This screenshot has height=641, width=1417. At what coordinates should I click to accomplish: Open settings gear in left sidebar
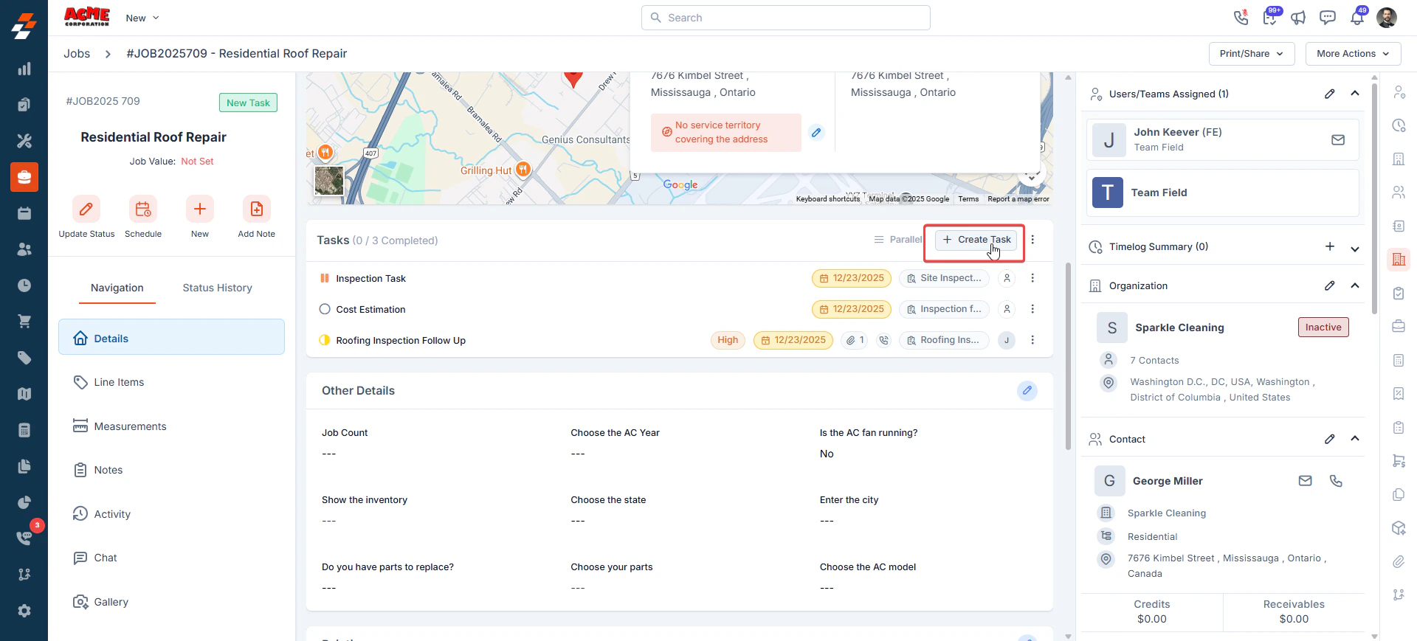[x=24, y=611]
